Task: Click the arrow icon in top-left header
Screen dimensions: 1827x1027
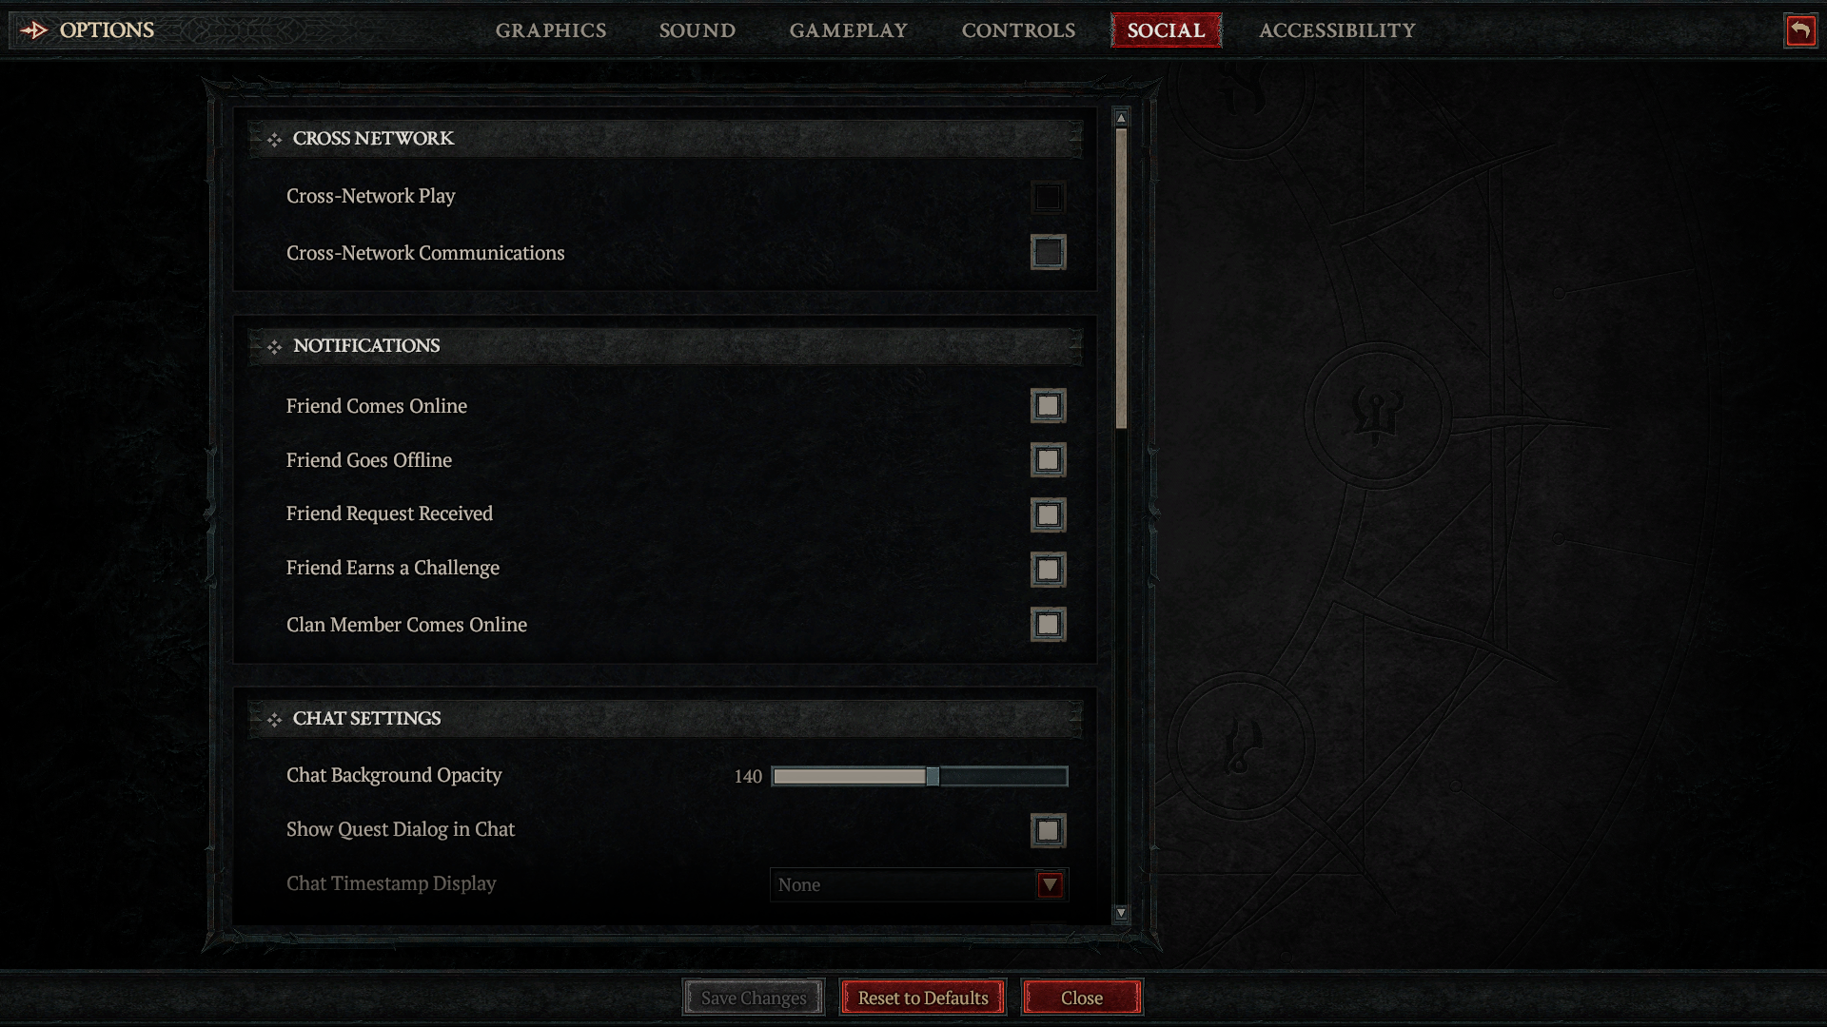Action: tap(34, 29)
